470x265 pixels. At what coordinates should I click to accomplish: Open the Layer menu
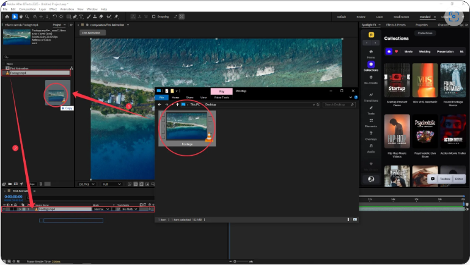43,9
